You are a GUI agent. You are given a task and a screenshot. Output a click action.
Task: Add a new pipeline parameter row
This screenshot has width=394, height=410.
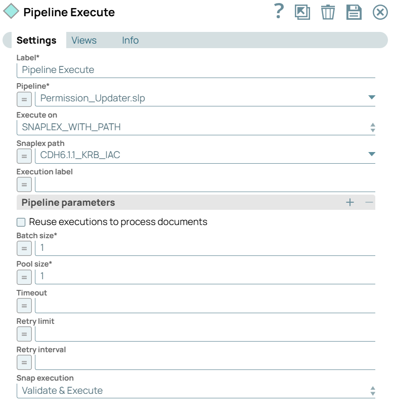(349, 202)
